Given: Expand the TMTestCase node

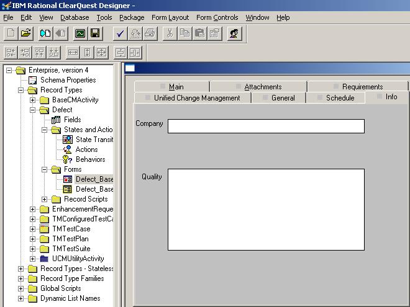Looking at the screenshot, I should pos(32,229).
